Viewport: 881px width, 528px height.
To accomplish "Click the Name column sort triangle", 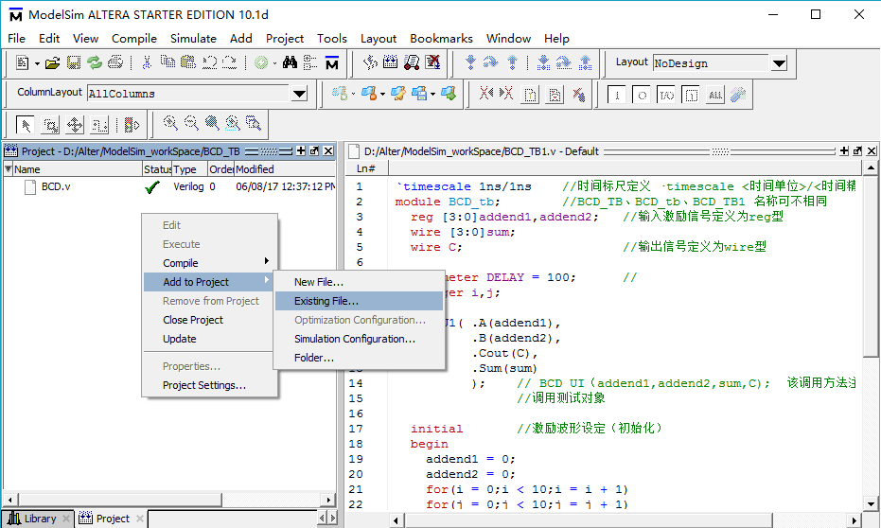I will (x=8, y=168).
